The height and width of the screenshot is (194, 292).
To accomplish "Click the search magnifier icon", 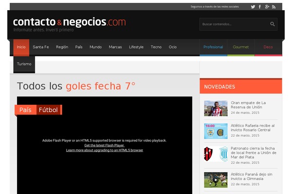I will pyautogui.click(x=272, y=24).
